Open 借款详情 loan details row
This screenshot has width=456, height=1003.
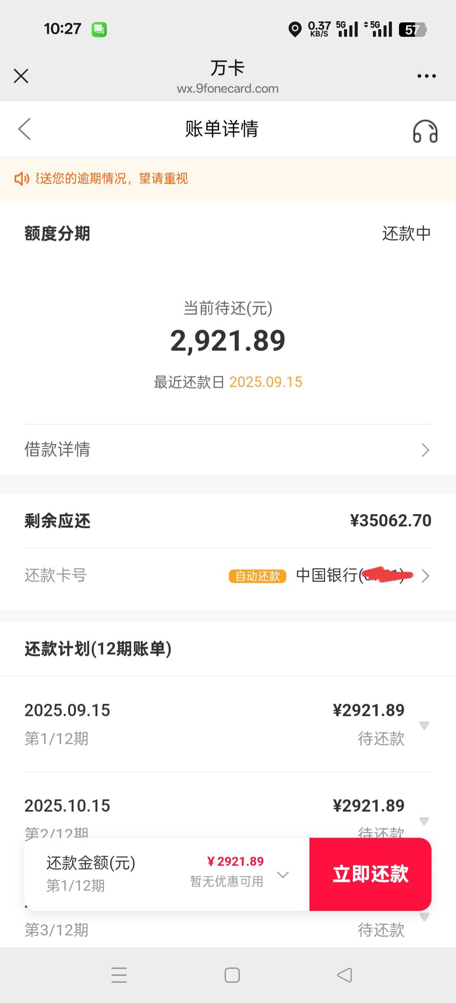pyautogui.click(x=228, y=450)
